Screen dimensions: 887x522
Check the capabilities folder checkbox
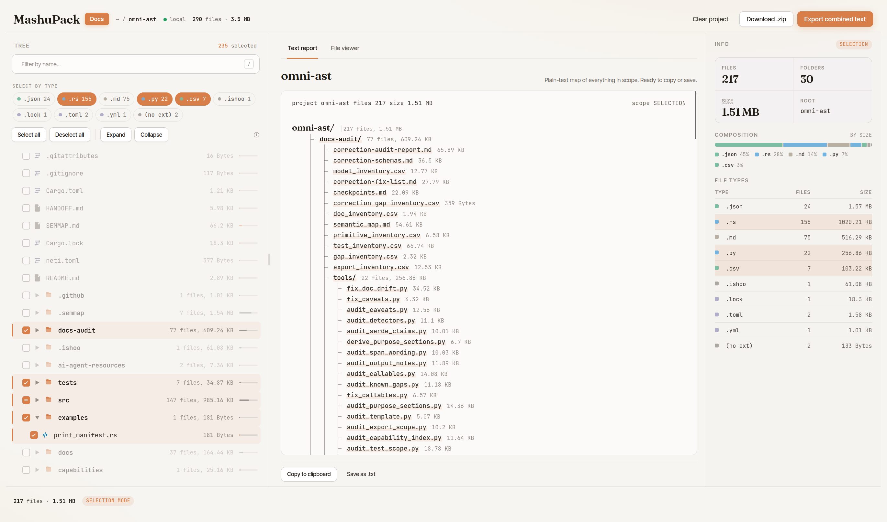tap(26, 470)
